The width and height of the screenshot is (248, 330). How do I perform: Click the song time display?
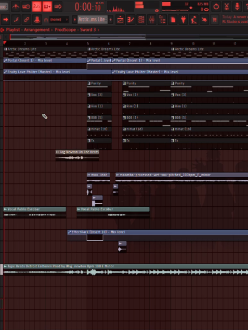pyautogui.click(x=88, y=7)
